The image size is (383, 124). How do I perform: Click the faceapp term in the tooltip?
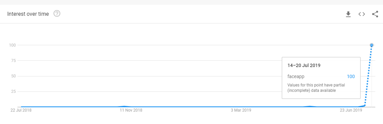click(x=296, y=77)
